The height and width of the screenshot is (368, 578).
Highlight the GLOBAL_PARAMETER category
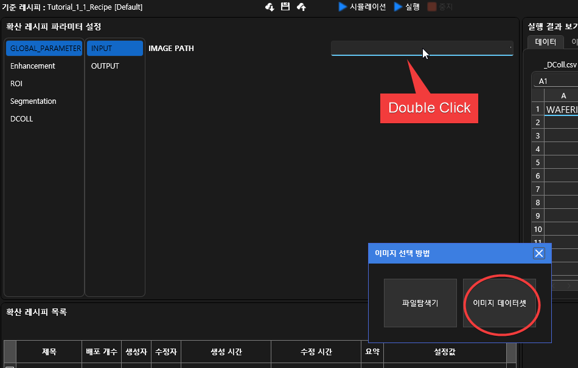pyautogui.click(x=44, y=48)
